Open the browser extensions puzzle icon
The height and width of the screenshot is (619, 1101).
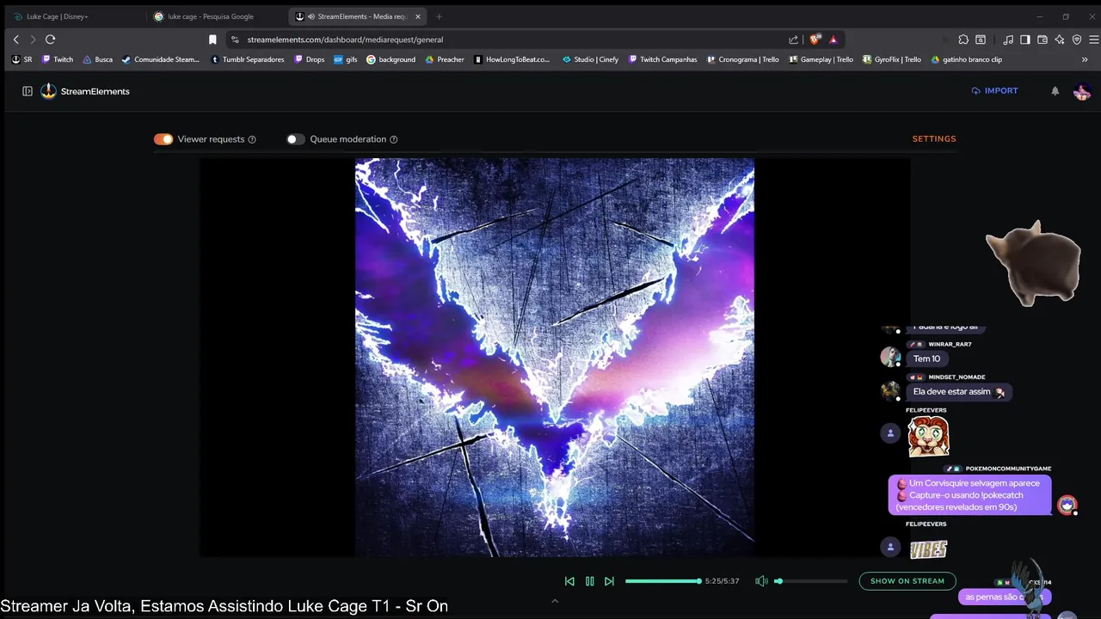point(963,40)
